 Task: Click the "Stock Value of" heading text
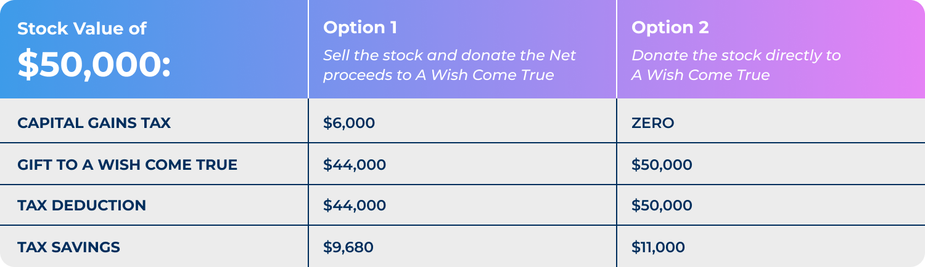[x=82, y=28]
